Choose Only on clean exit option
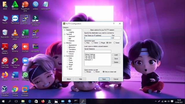 click(103, 72)
